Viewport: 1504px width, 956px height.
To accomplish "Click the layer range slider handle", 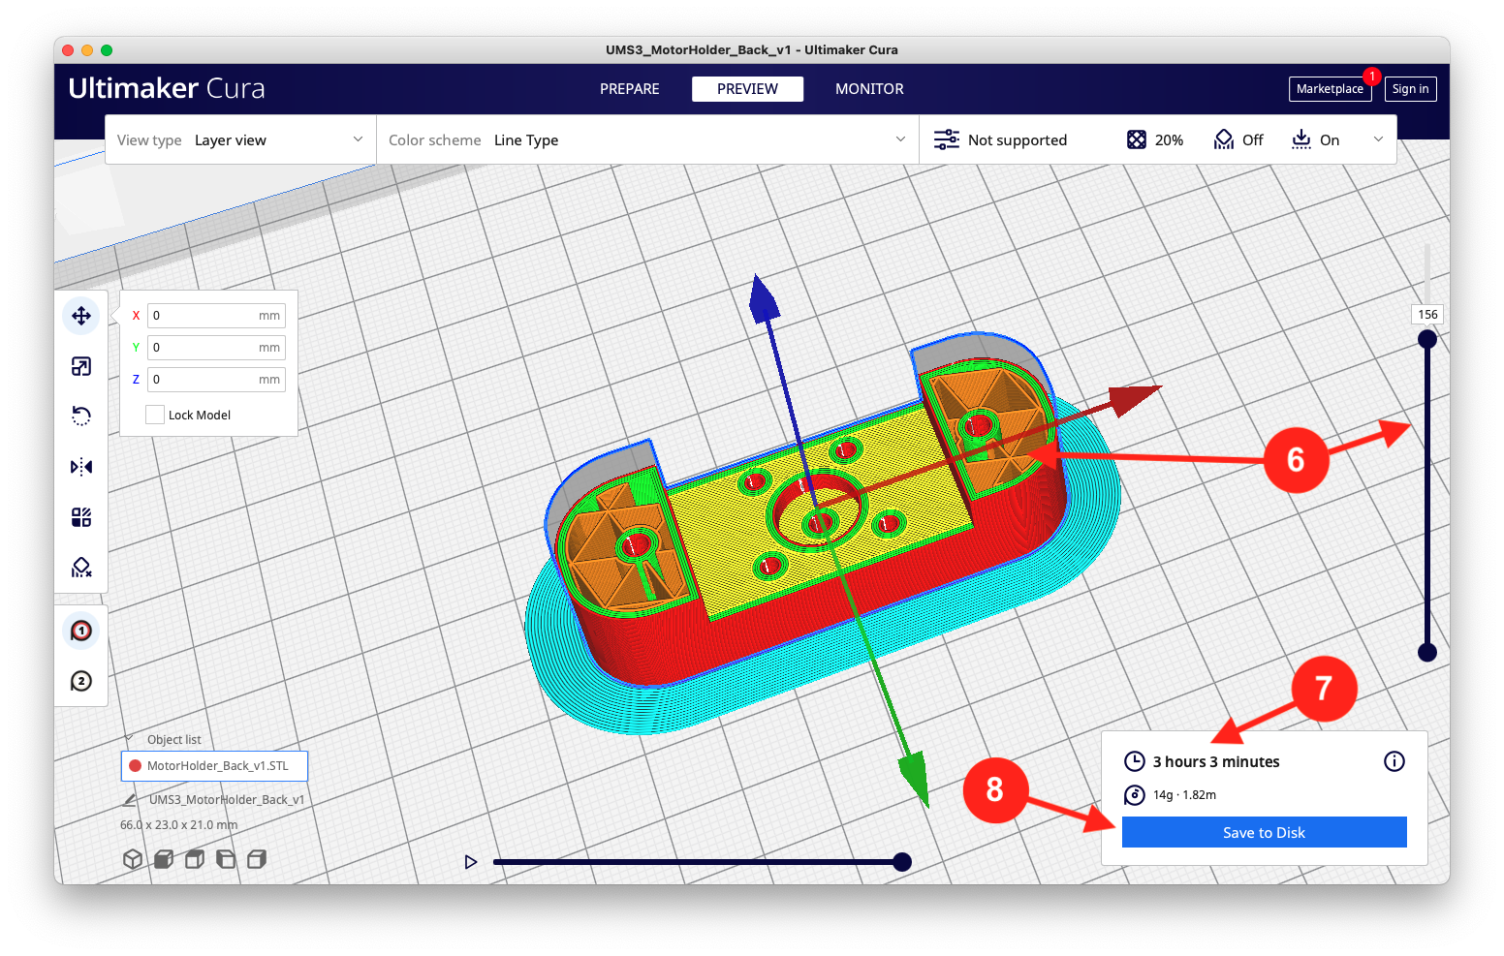I will pyautogui.click(x=1426, y=338).
